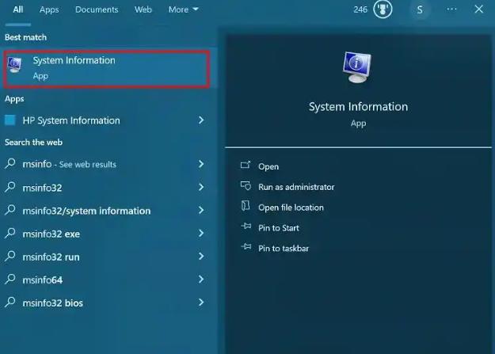Click the Run as administrator shield icon
This screenshot has height=354, width=495.
pyautogui.click(x=246, y=185)
